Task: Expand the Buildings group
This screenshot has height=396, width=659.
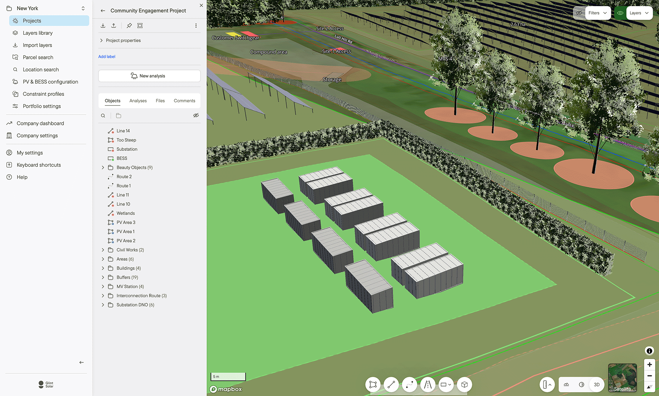Action: pyautogui.click(x=103, y=268)
